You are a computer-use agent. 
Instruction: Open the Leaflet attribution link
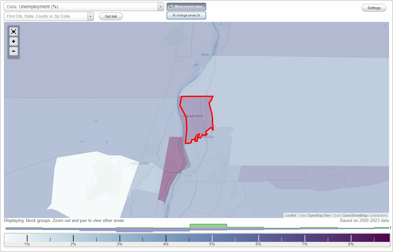click(290, 215)
